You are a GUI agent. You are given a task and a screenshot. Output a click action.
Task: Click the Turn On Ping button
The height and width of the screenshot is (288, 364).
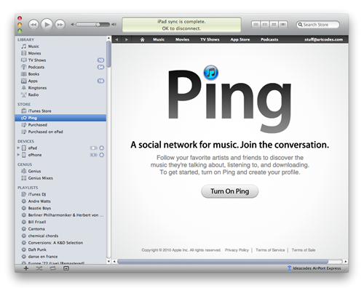tap(229, 191)
